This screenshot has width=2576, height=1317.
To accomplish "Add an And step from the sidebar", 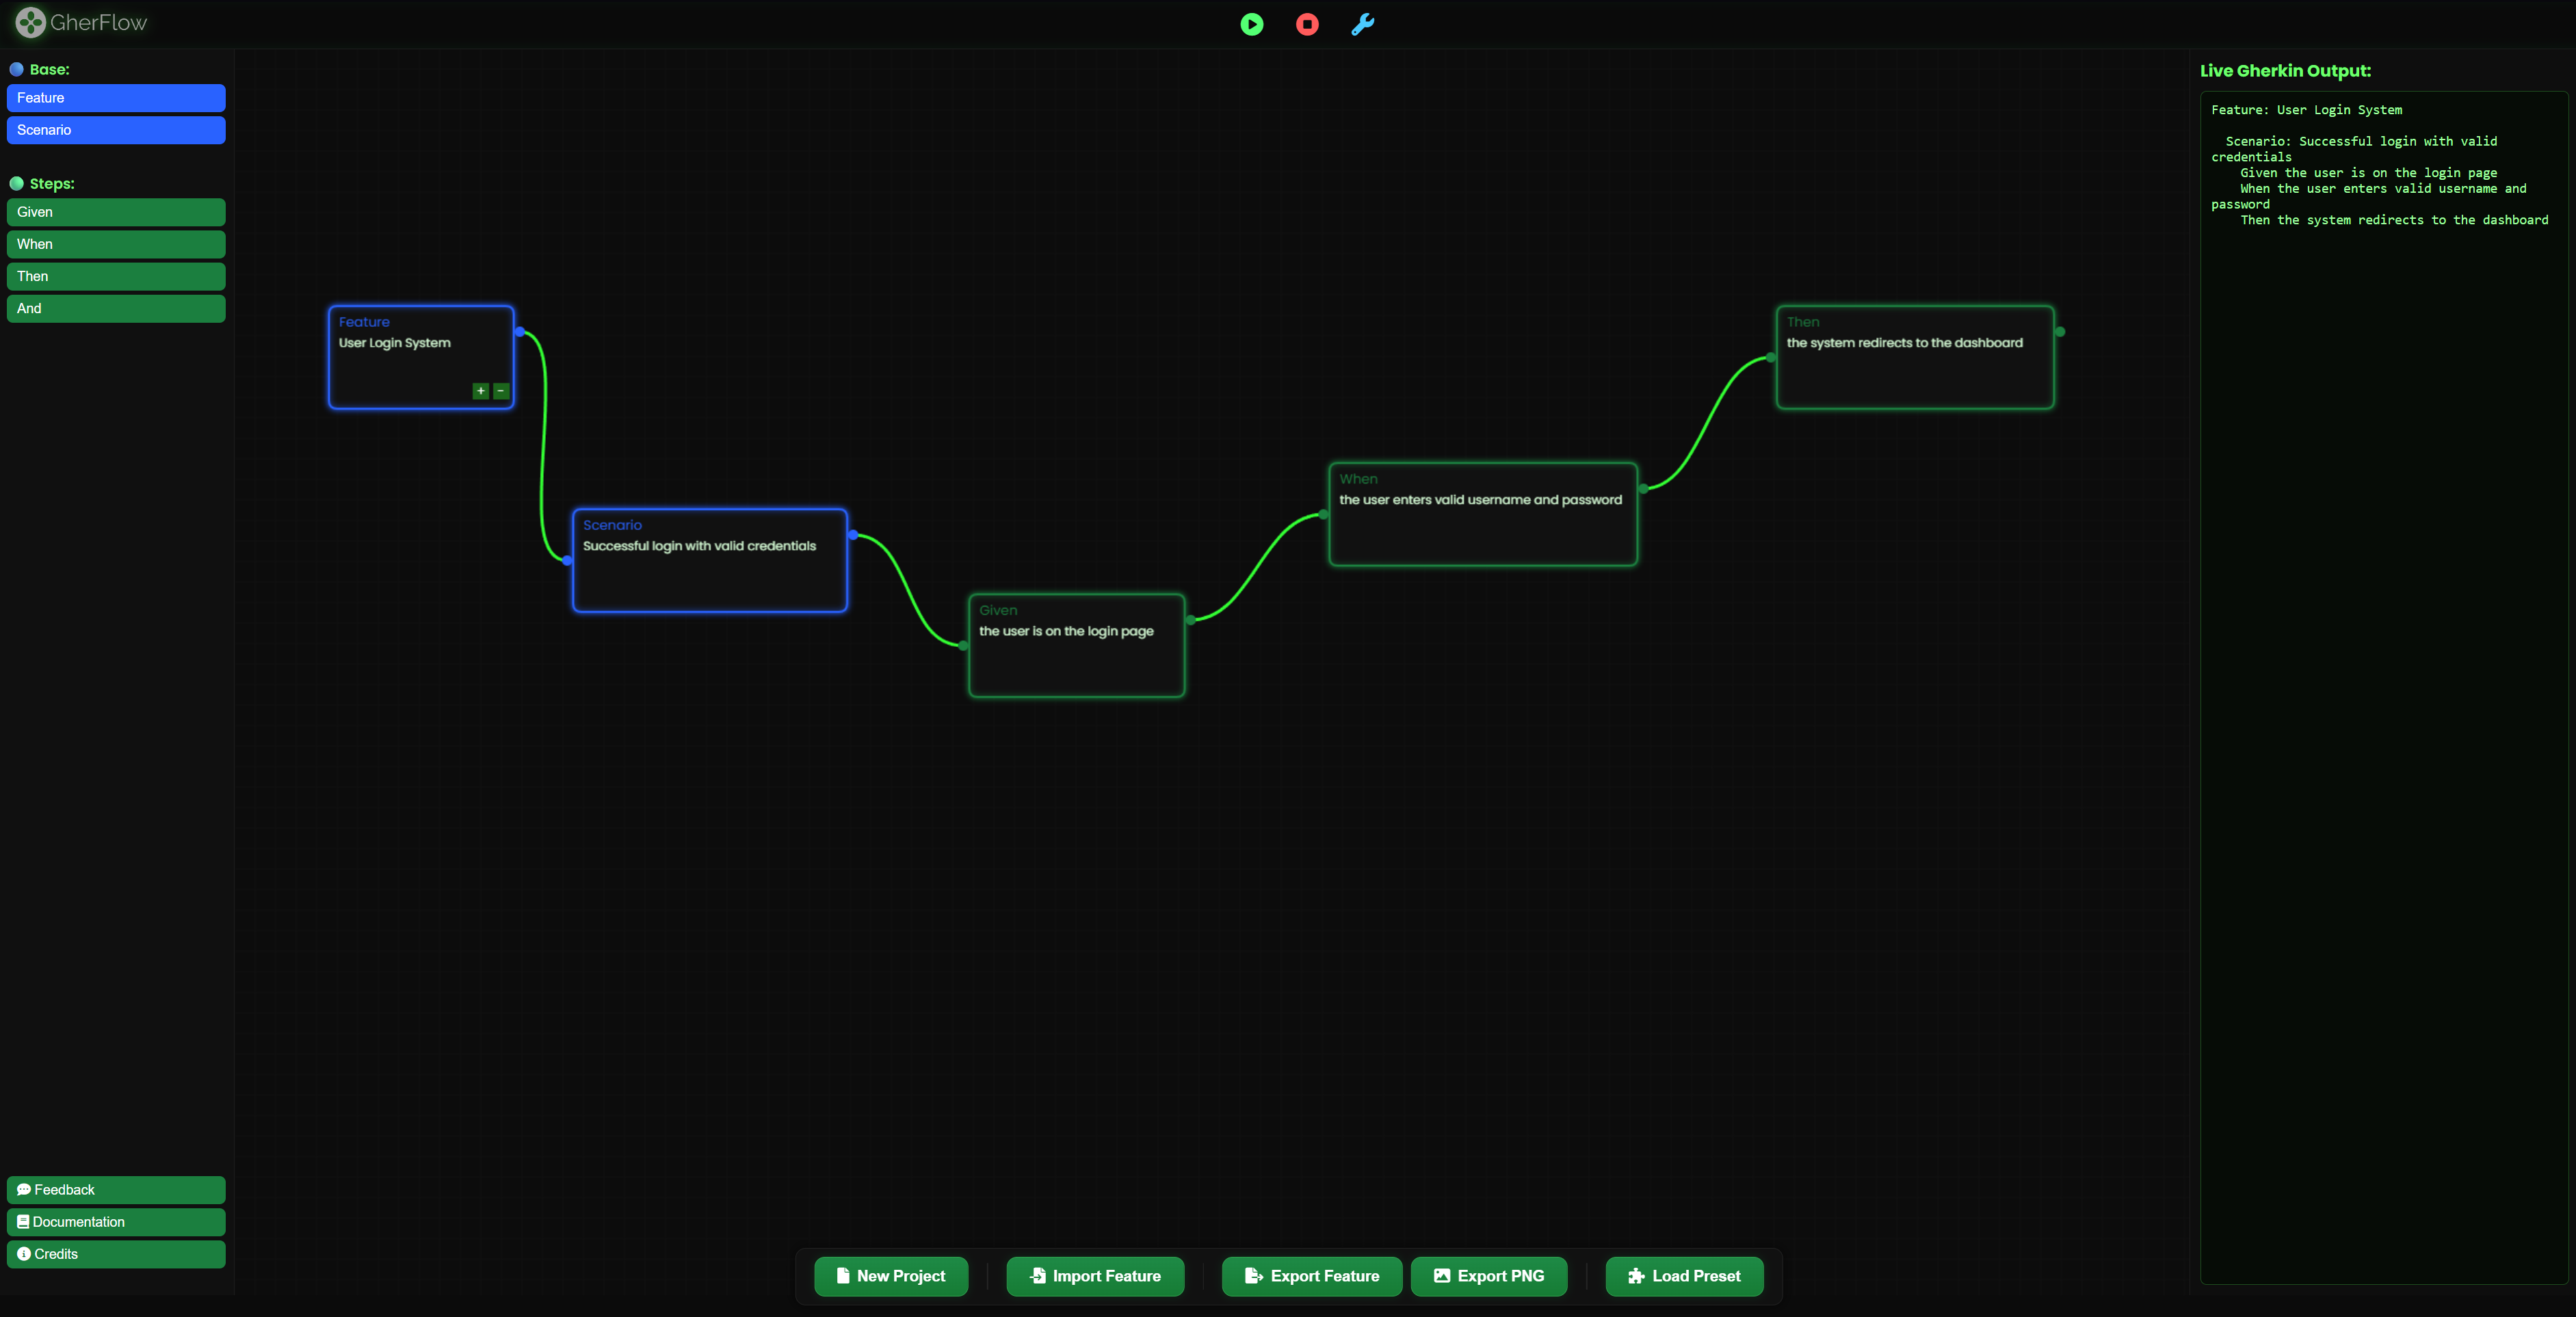I will click(x=115, y=308).
